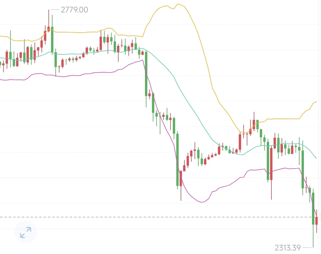Tap the tall red breakout candle touching yellow band
Viewport: 321px width, 254px height.
(x=240, y=142)
